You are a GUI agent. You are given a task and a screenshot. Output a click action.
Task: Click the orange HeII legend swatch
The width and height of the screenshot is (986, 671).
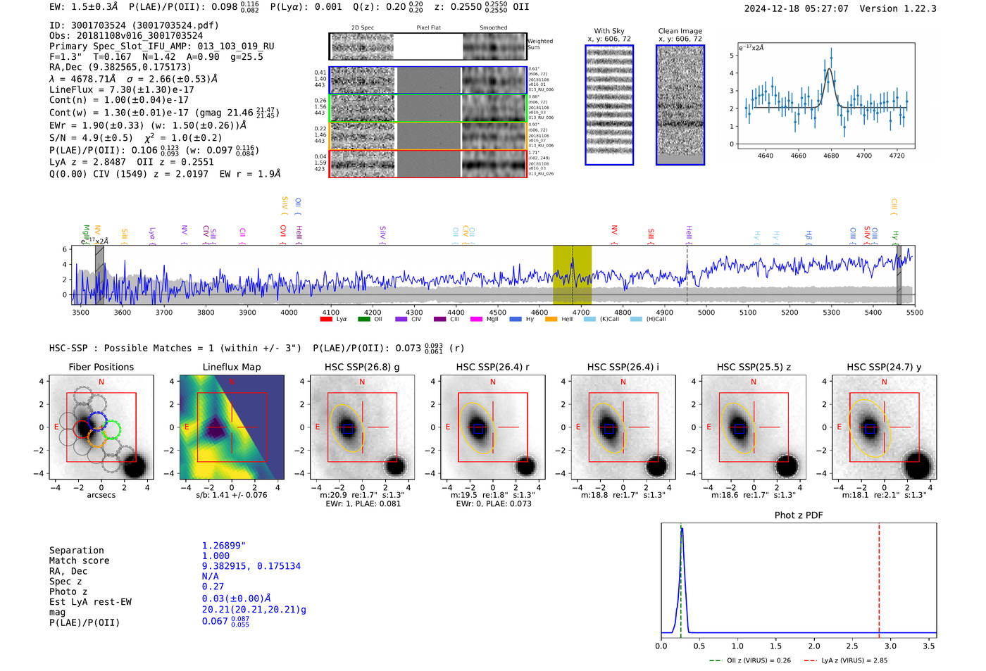point(551,319)
